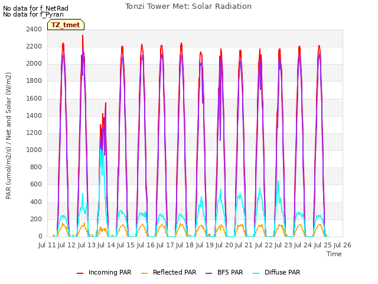Click the 1400 y-axis tick label
Screen dimensions: 378x284
click(x=34, y=115)
